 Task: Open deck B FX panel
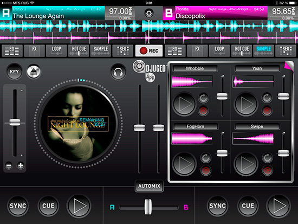(x=197, y=50)
